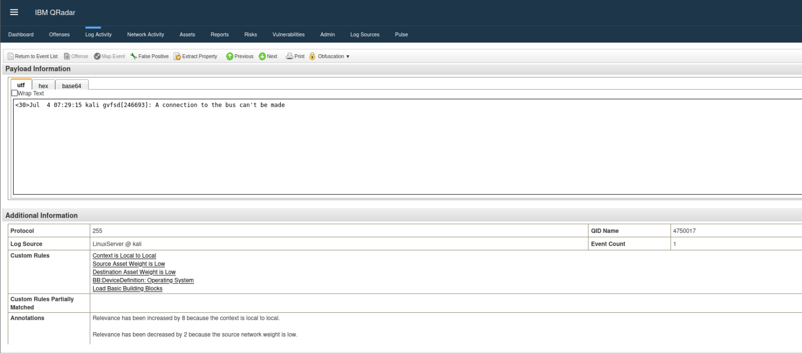Open Context is Local to Local rule
Viewport: 802px width, 353px height.
tap(124, 255)
